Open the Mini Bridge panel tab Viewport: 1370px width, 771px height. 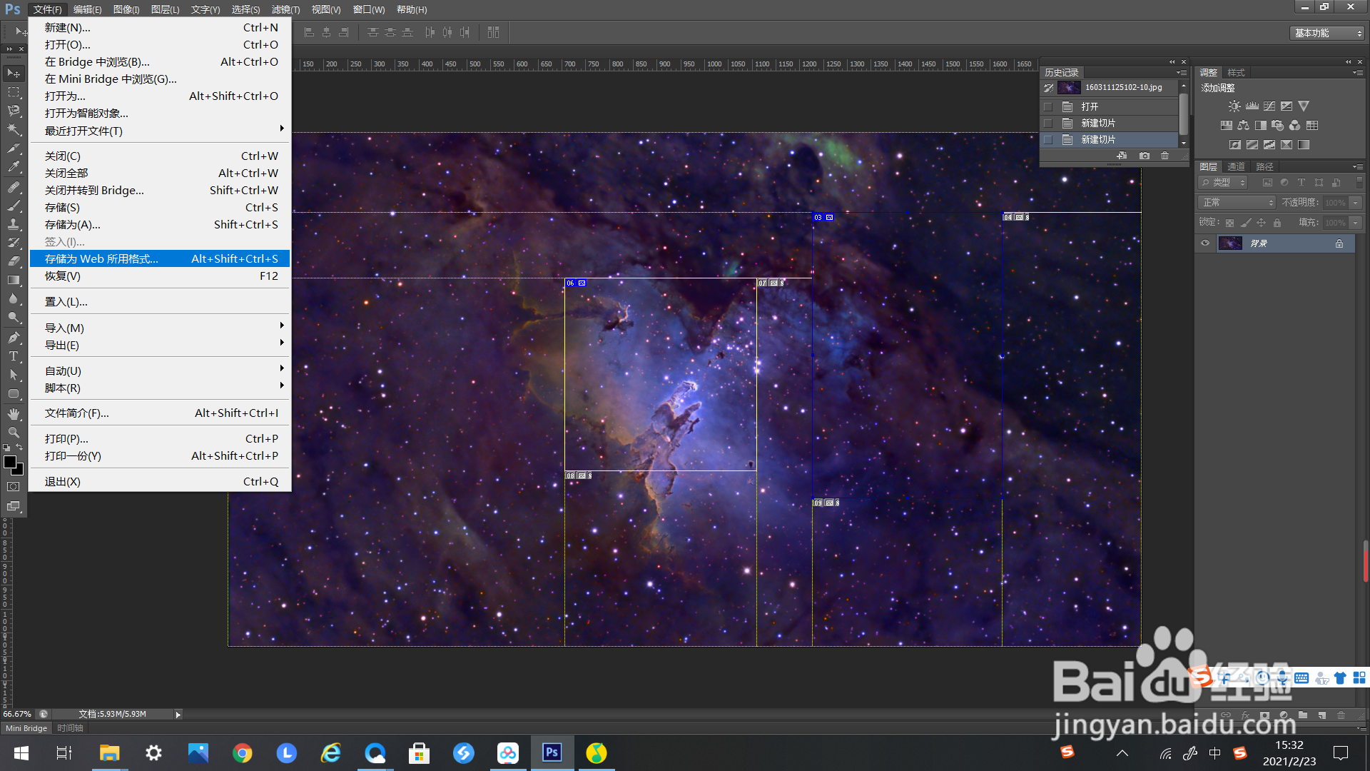point(26,728)
